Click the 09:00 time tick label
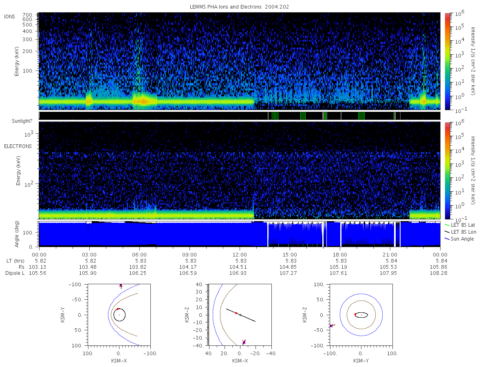 coord(189,254)
